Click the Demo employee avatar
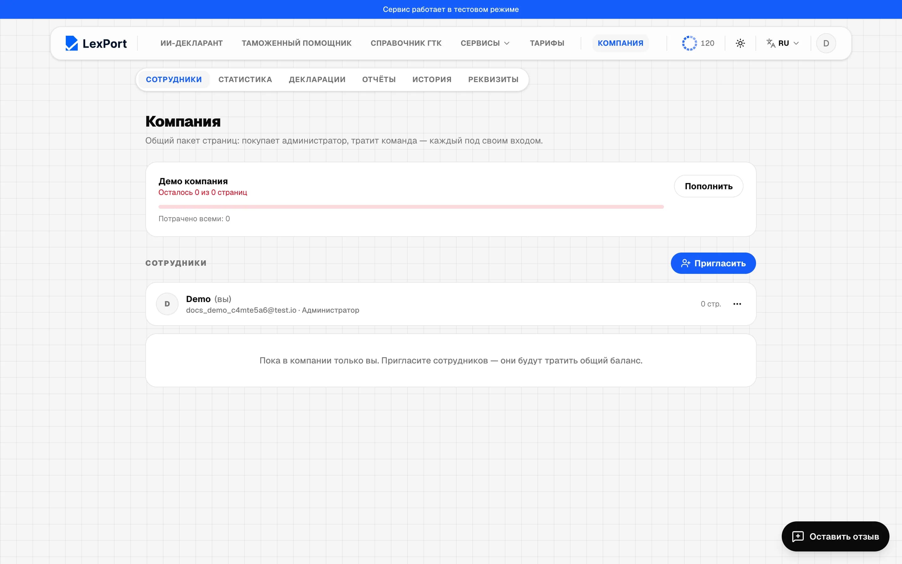This screenshot has height=564, width=902. tap(167, 304)
